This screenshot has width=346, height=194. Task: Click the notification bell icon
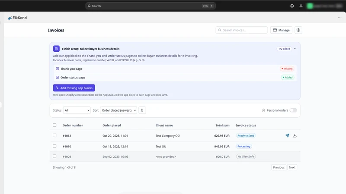click(301, 6)
